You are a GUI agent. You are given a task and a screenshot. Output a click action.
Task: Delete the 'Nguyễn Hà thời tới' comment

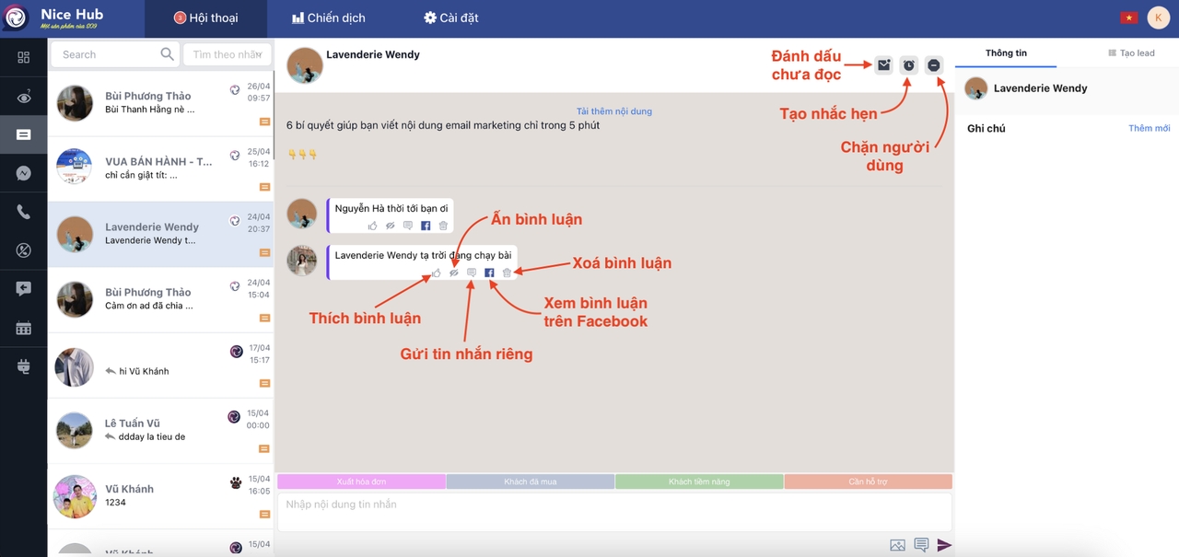[x=443, y=226]
